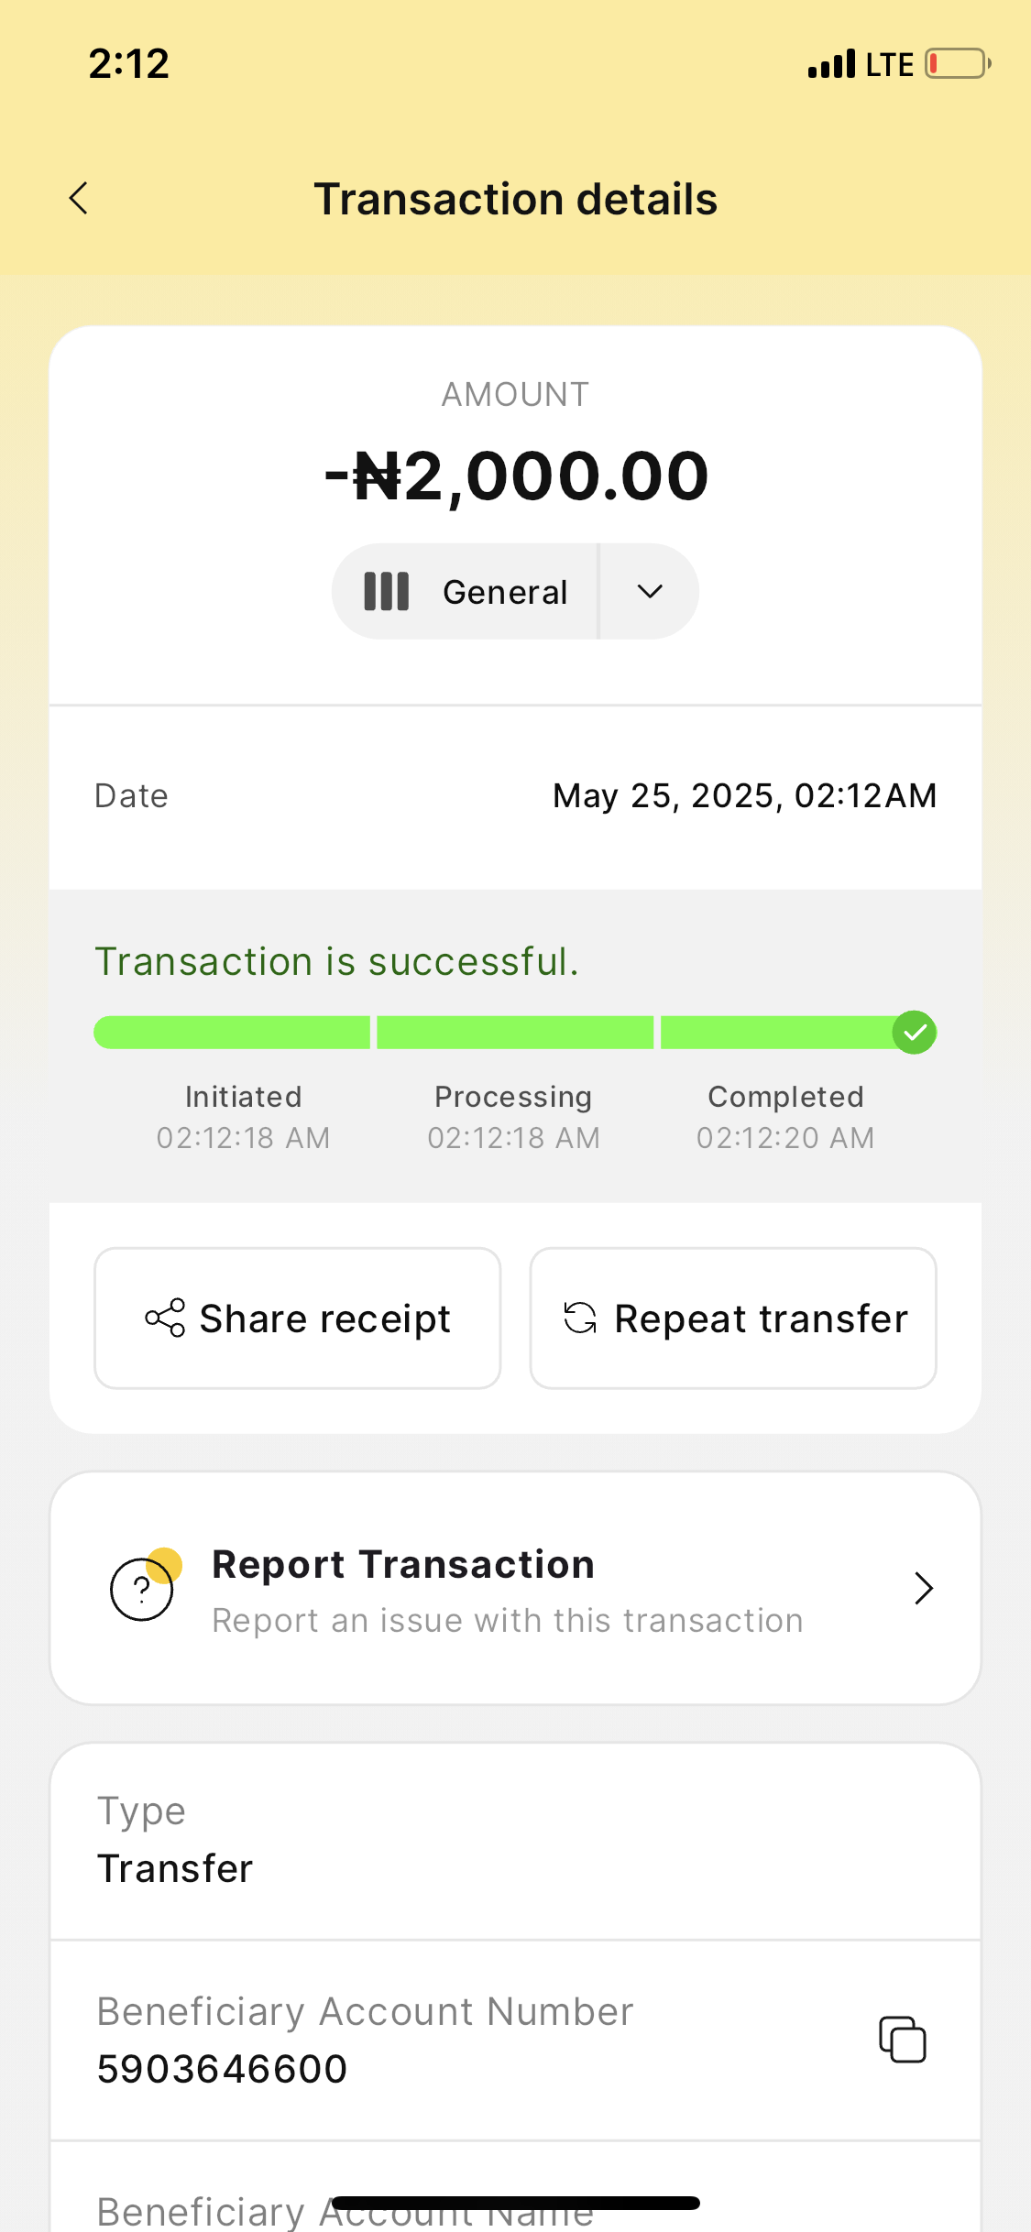
Task: Tap the cellular signal bars icon
Action: coord(831,64)
